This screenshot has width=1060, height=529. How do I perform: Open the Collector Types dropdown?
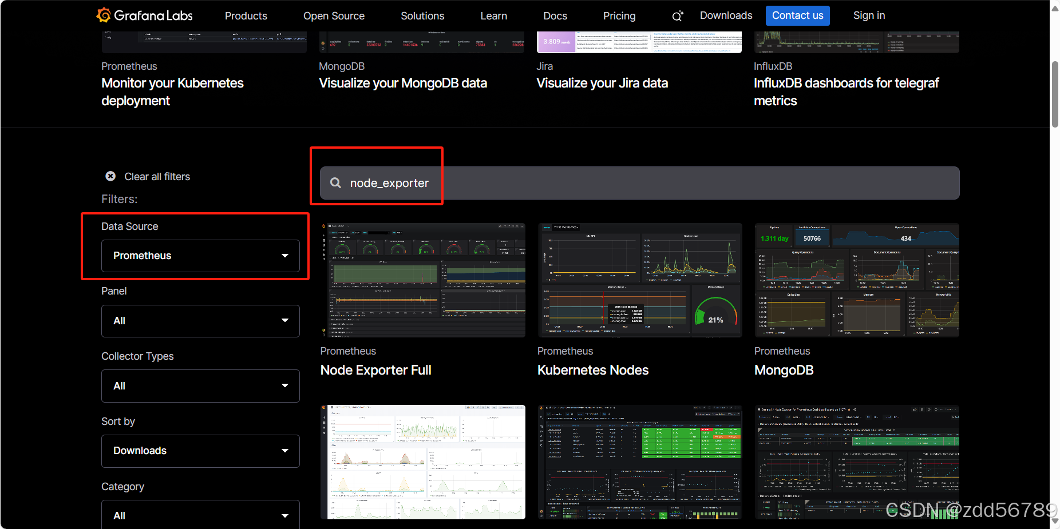tap(200, 385)
